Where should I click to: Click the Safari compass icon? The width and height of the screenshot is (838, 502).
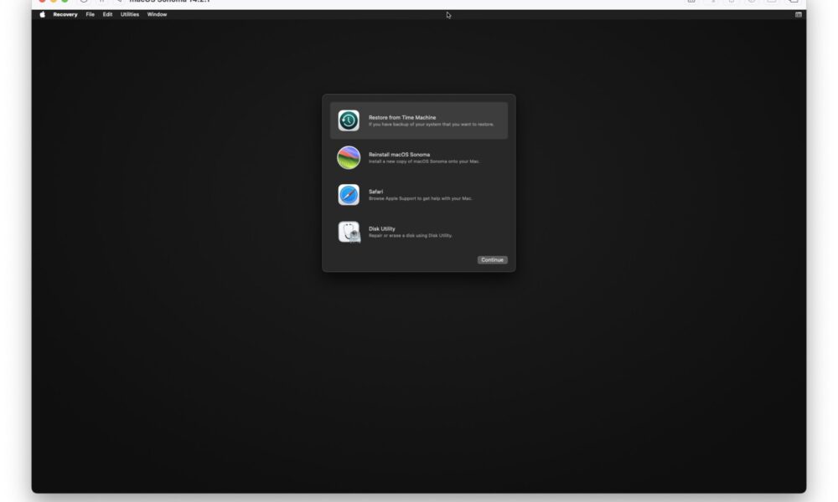coord(349,195)
